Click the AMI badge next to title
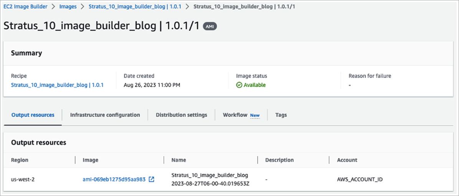This screenshot has width=459, height=196. (x=210, y=26)
